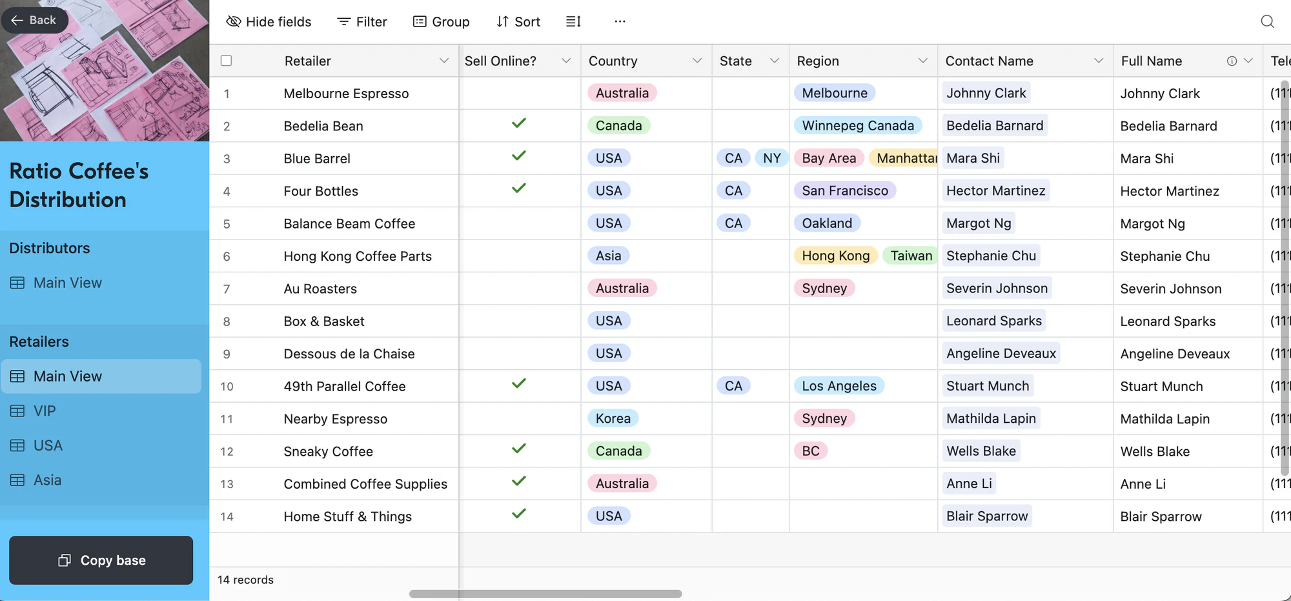This screenshot has height=601, width=1291.
Task: Open the Full Name column dropdown arrow
Action: (1248, 61)
